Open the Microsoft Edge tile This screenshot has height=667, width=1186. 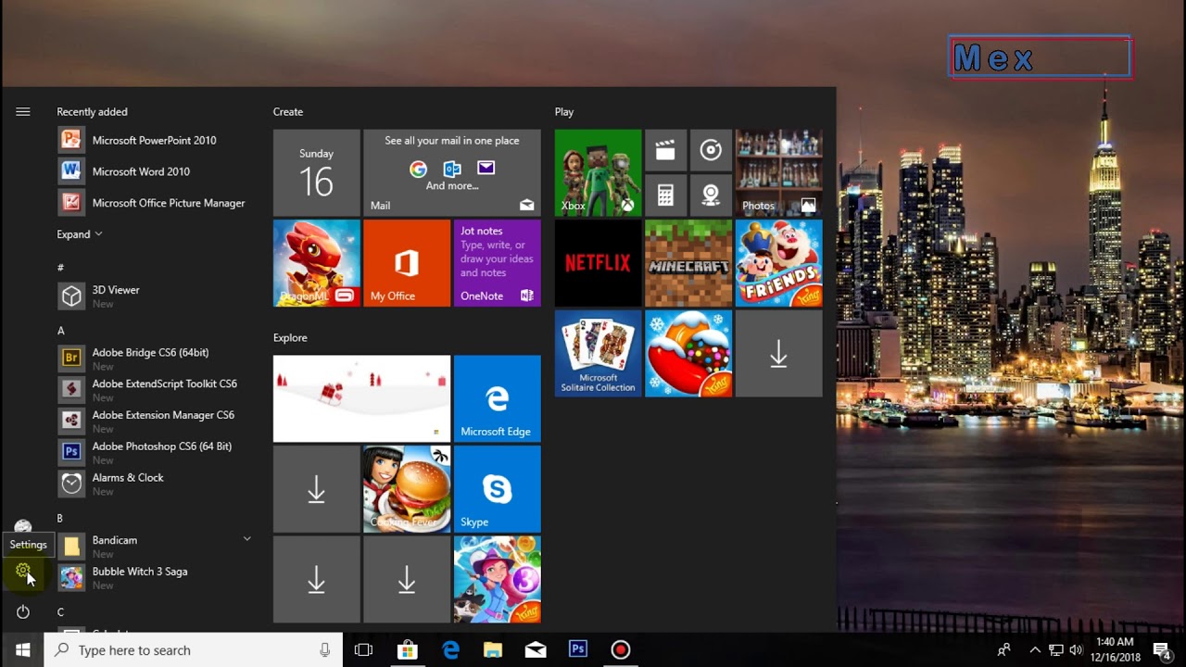pos(497,398)
